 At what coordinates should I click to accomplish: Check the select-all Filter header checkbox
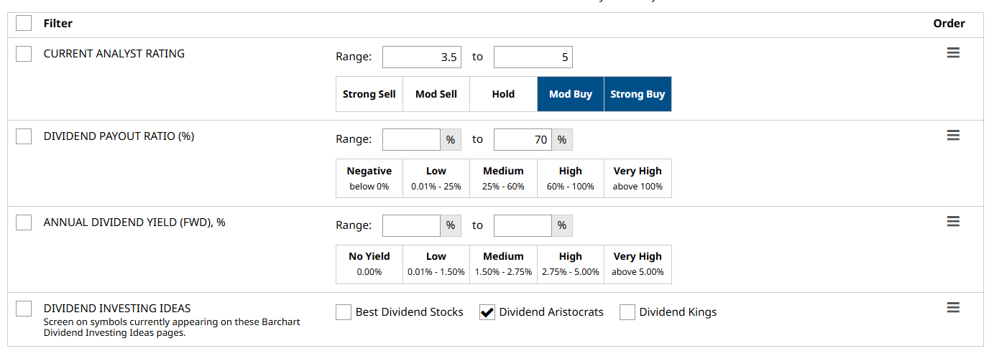tap(24, 23)
